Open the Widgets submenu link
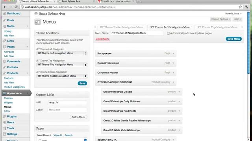 pyautogui.click(x=8, y=103)
